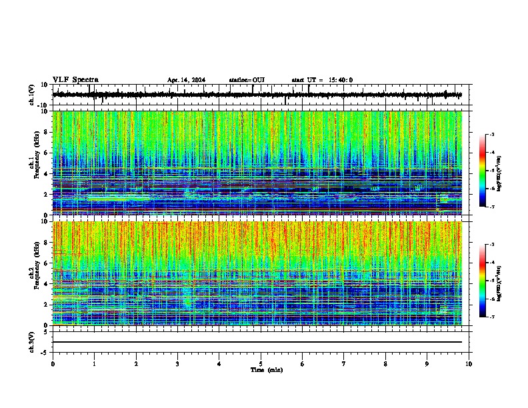The height and width of the screenshot is (408, 528).
Task: Click tick label "6" on the Time axis
Action: point(303,364)
